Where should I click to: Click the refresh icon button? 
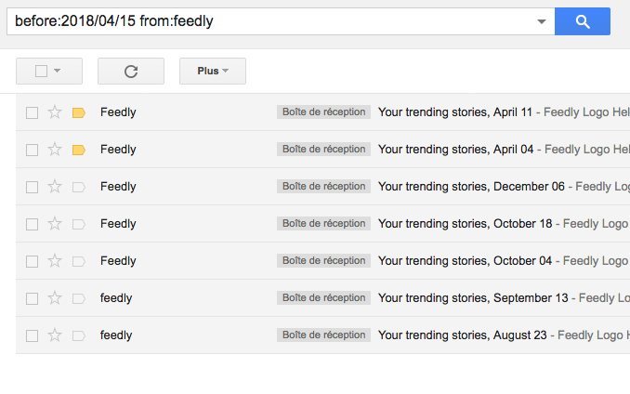[130, 71]
